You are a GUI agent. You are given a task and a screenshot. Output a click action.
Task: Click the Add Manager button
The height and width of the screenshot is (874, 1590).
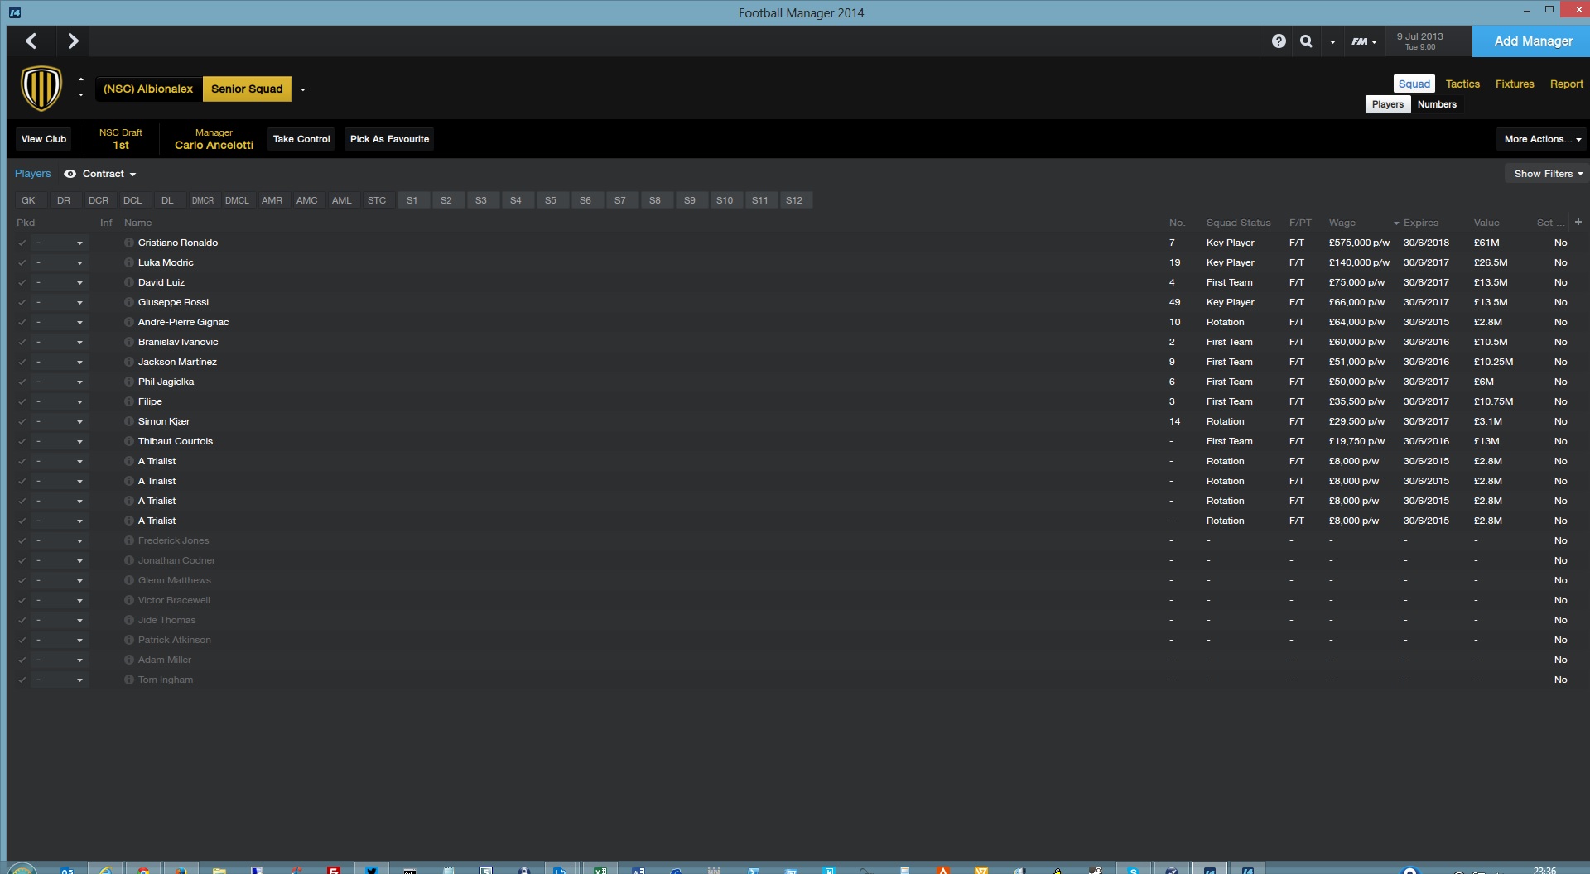(x=1533, y=41)
